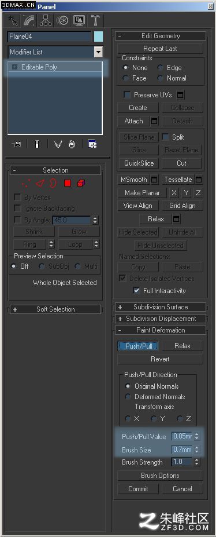Select Element sub-object cube icon
The width and height of the screenshot is (216, 537).
pyautogui.click(x=81, y=184)
